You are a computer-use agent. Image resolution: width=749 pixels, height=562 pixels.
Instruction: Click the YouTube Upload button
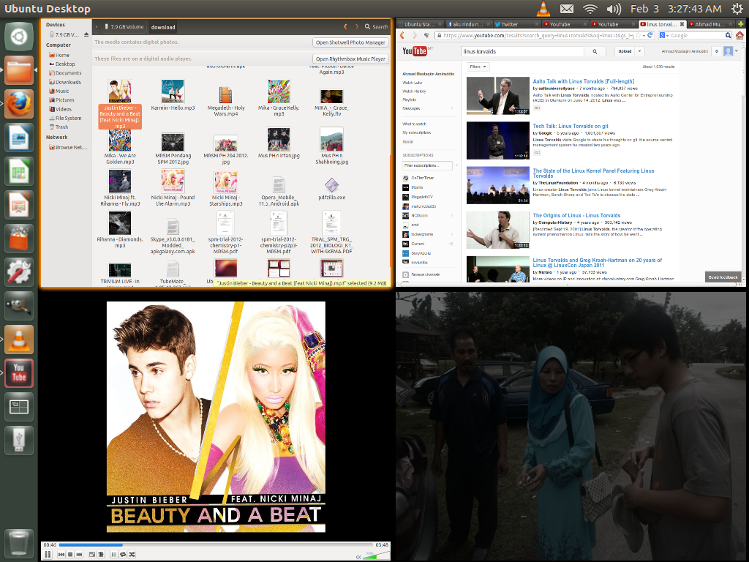625,51
